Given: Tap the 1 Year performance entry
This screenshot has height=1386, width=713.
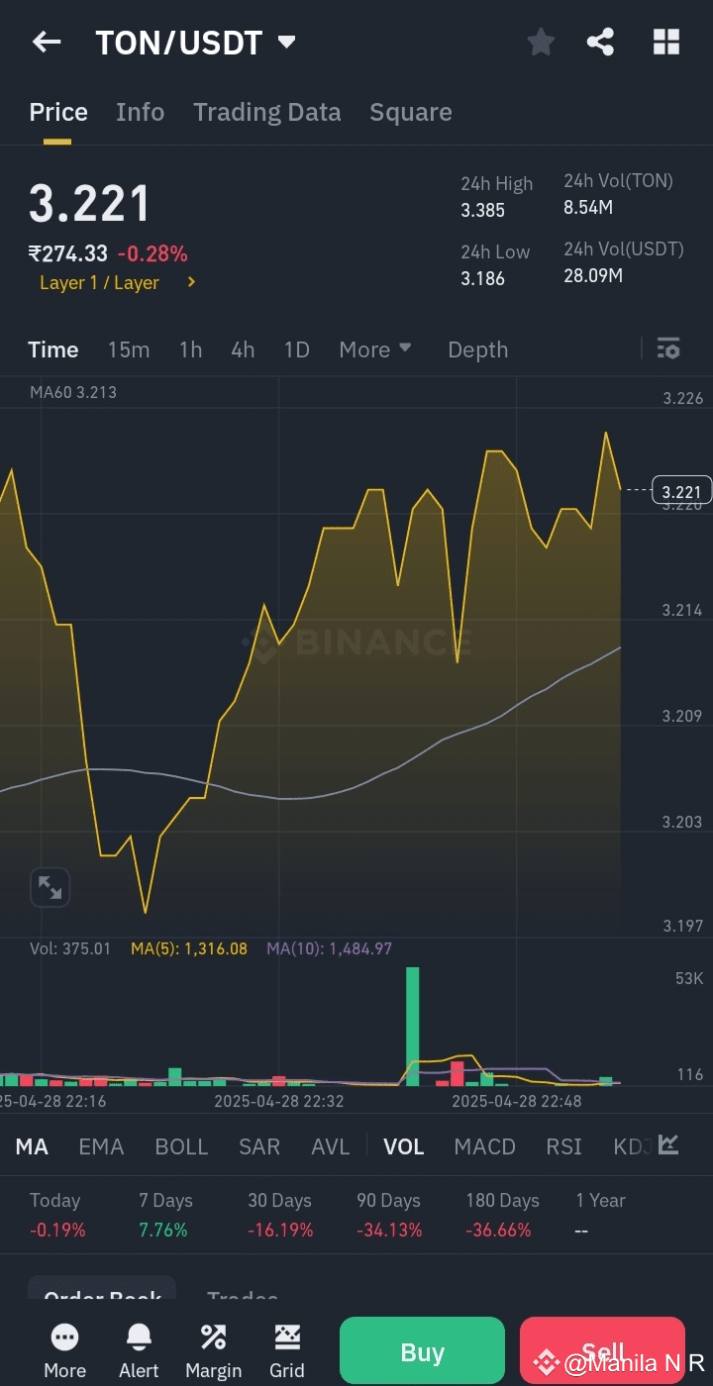Looking at the screenshot, I should click(600, 1215).
